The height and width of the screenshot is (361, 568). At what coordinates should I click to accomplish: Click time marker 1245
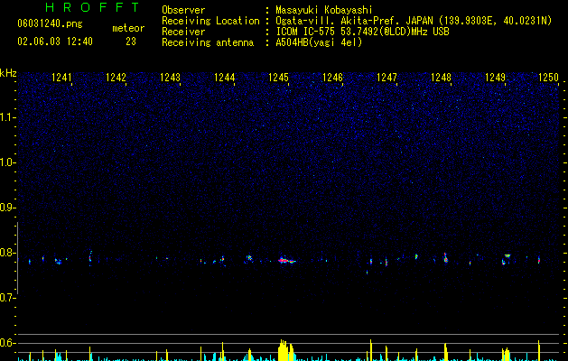click(x=278, y=78)
